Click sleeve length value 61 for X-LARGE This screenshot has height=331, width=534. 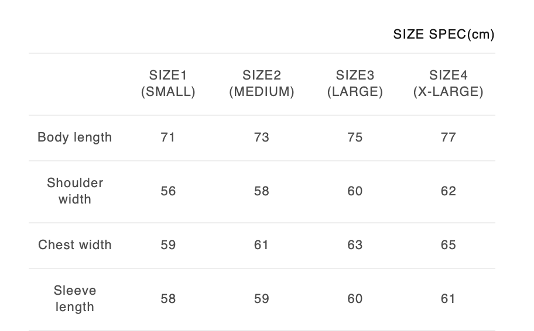[448, 299]
